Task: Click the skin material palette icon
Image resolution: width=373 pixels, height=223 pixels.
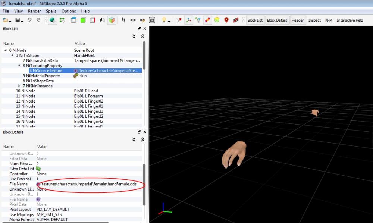Action: coord(76,76)
